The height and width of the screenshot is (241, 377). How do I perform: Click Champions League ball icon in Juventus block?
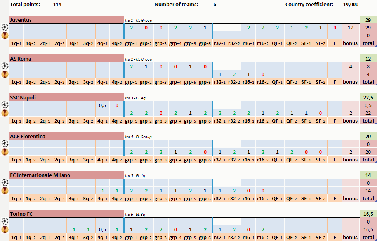click(5, 28)
